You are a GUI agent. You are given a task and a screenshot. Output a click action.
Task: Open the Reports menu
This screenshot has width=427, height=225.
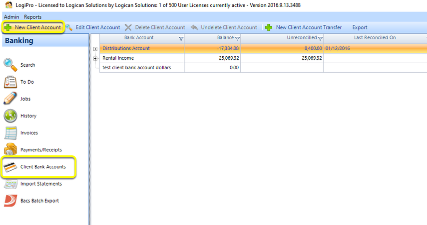[32, 17]
